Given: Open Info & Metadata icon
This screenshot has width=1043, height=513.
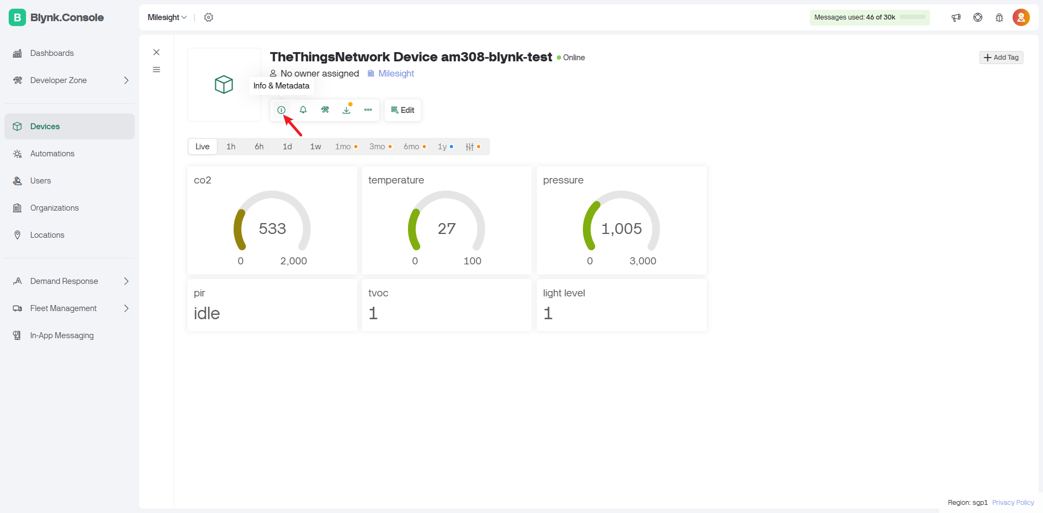Looking at the screenshot, I should coord(281,110).
